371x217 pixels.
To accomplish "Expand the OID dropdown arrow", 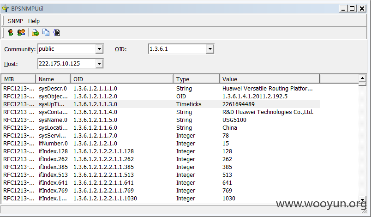I will (210, 49).
